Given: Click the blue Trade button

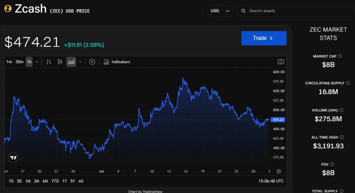Looking at the screenshot, I should (264, 38).
